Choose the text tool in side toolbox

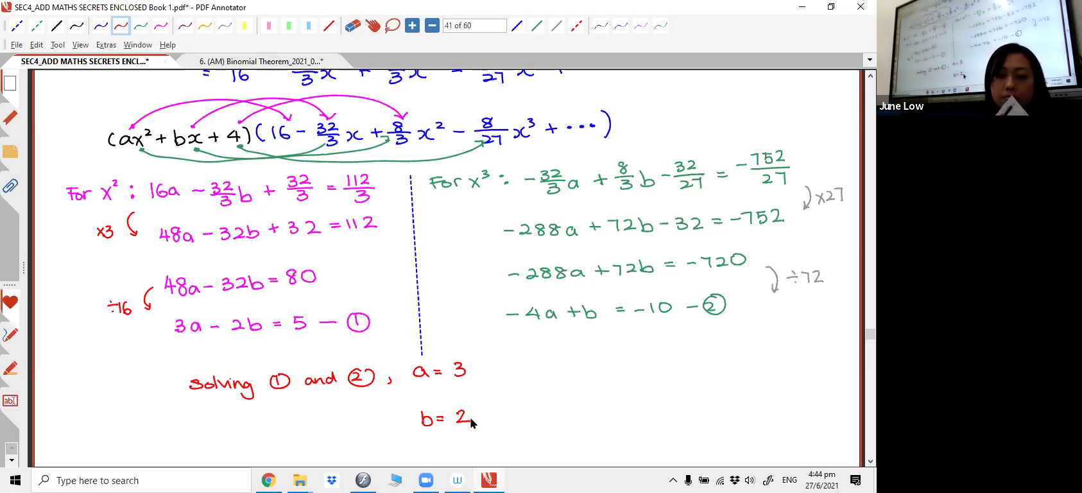(x=10, y=401)
